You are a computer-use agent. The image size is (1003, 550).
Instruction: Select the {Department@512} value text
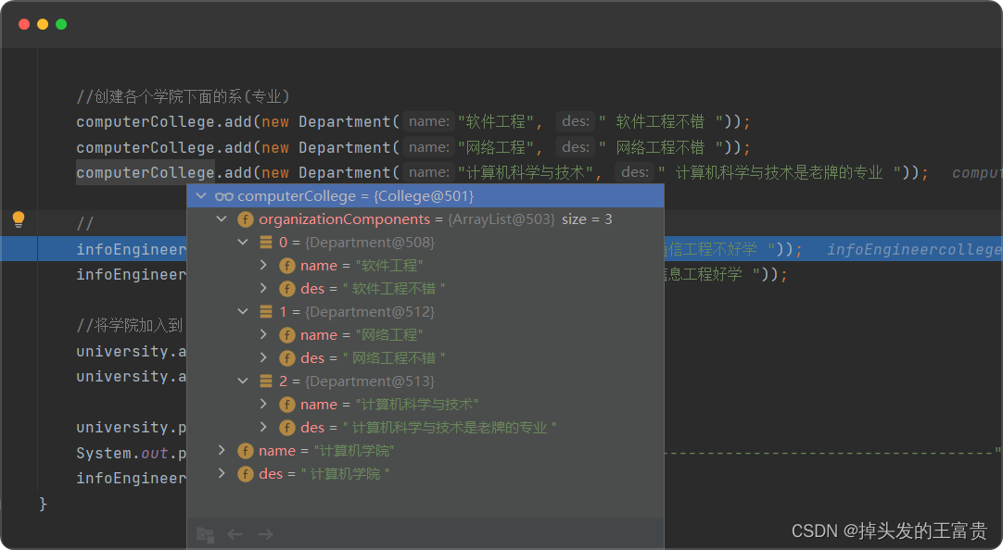370,312
